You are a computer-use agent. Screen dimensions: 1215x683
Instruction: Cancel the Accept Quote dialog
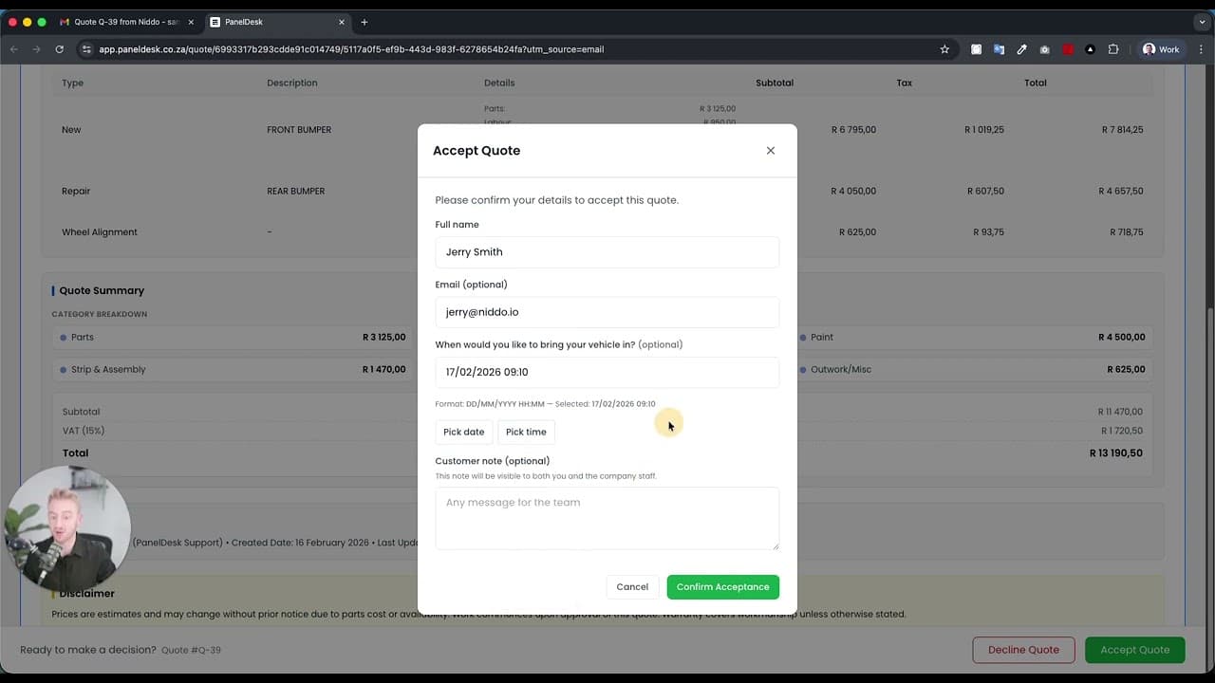click(632, 586)
